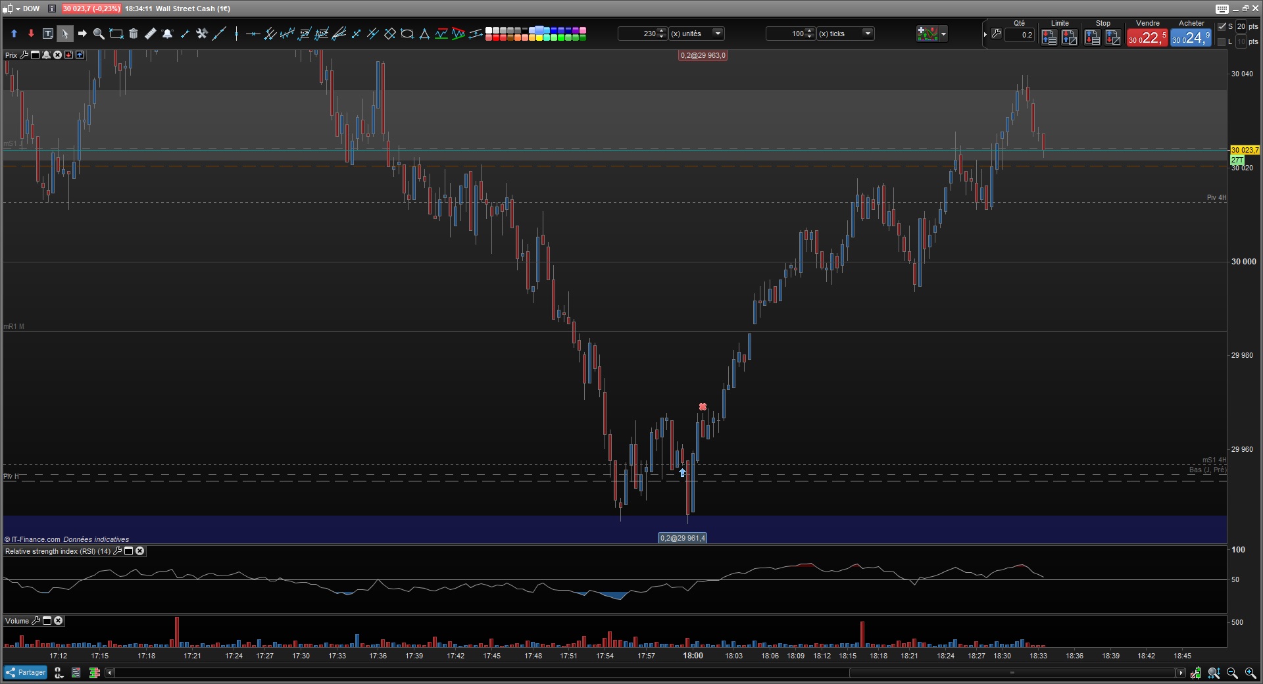Collapse the trading panel arrow

(985, 34)
